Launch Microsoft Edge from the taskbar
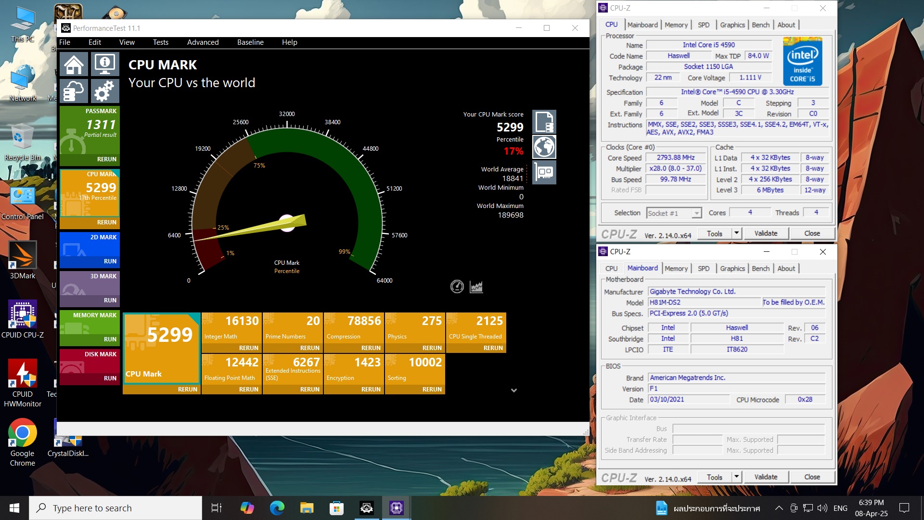This screenshot has height=520, width=924. [x=277, y=508]
